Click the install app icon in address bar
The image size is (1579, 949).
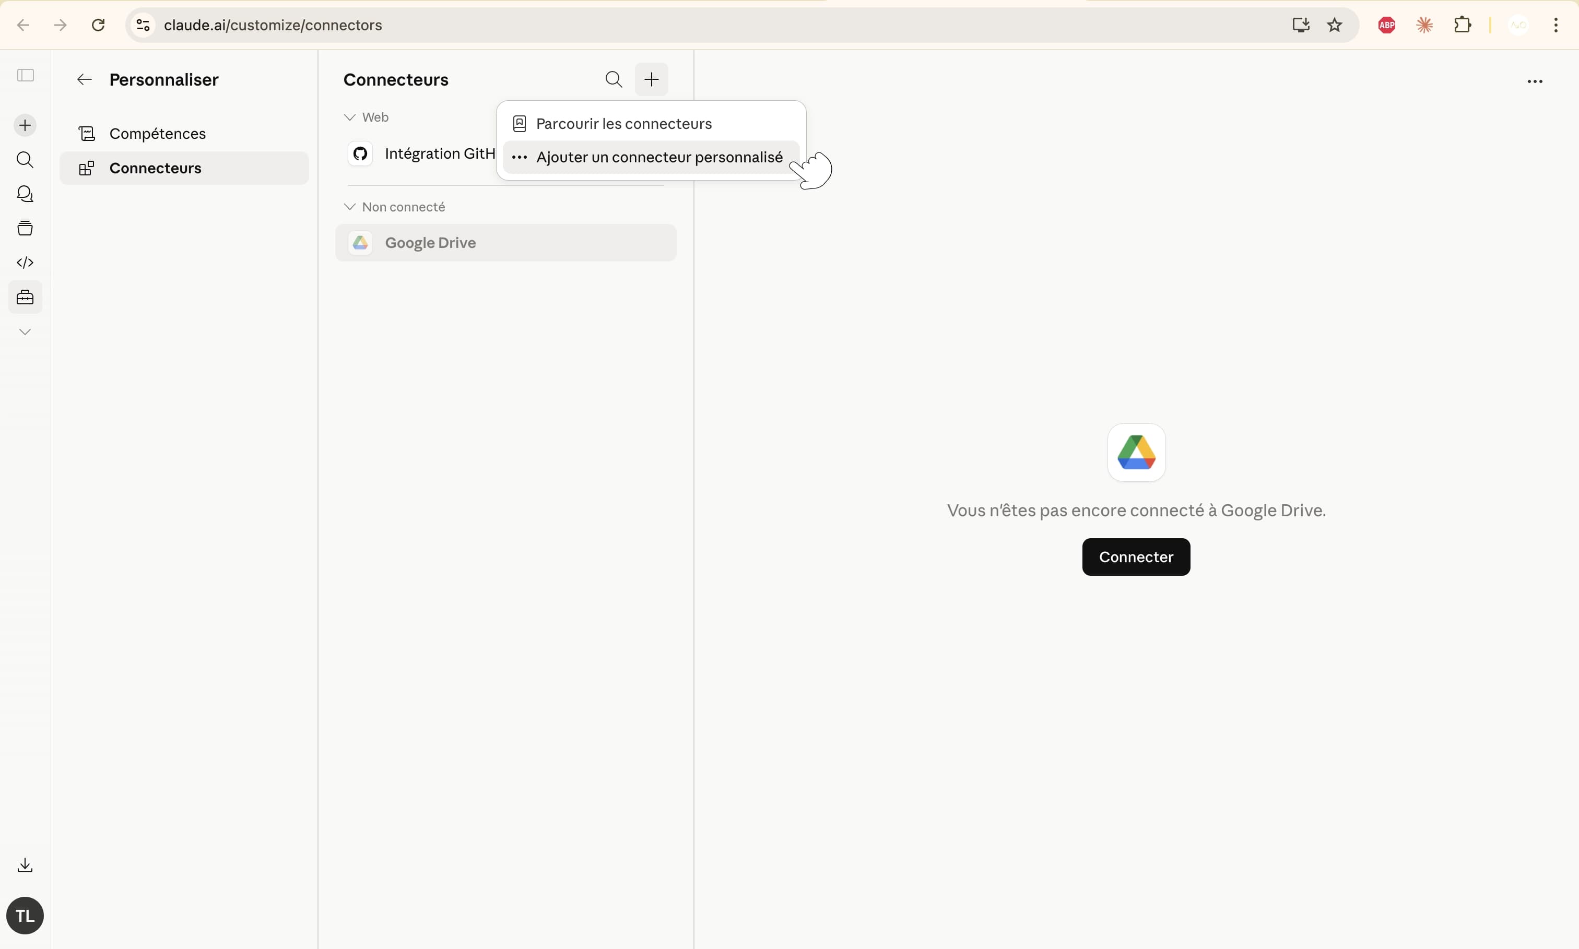[x=1301, y=25]
